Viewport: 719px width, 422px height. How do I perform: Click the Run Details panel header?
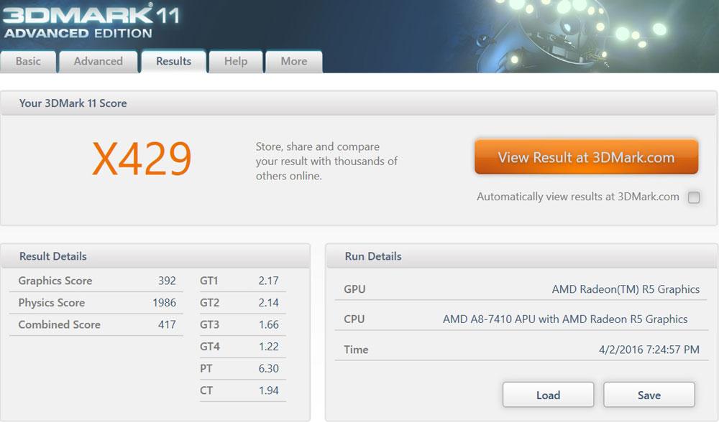(373, 256)
